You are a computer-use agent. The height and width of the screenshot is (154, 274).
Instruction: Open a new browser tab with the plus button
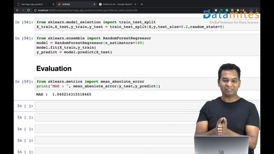click(142, 4)
